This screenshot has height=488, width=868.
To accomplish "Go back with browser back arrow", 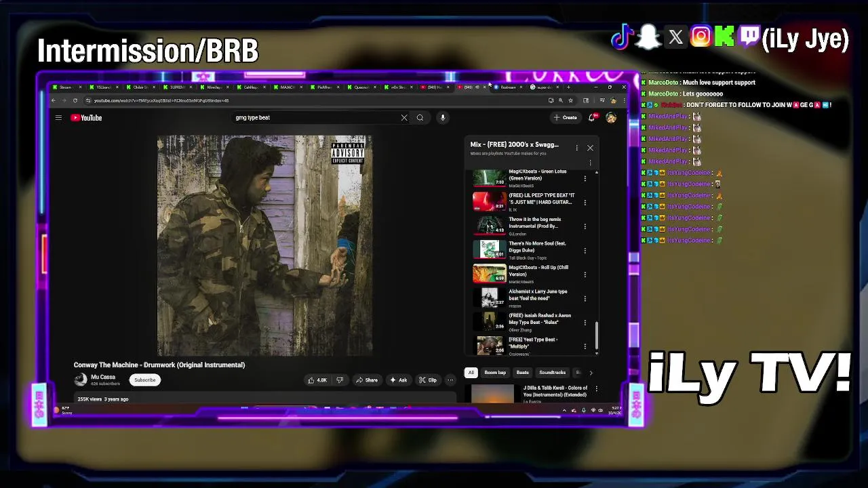I will (x=54, y=100).
